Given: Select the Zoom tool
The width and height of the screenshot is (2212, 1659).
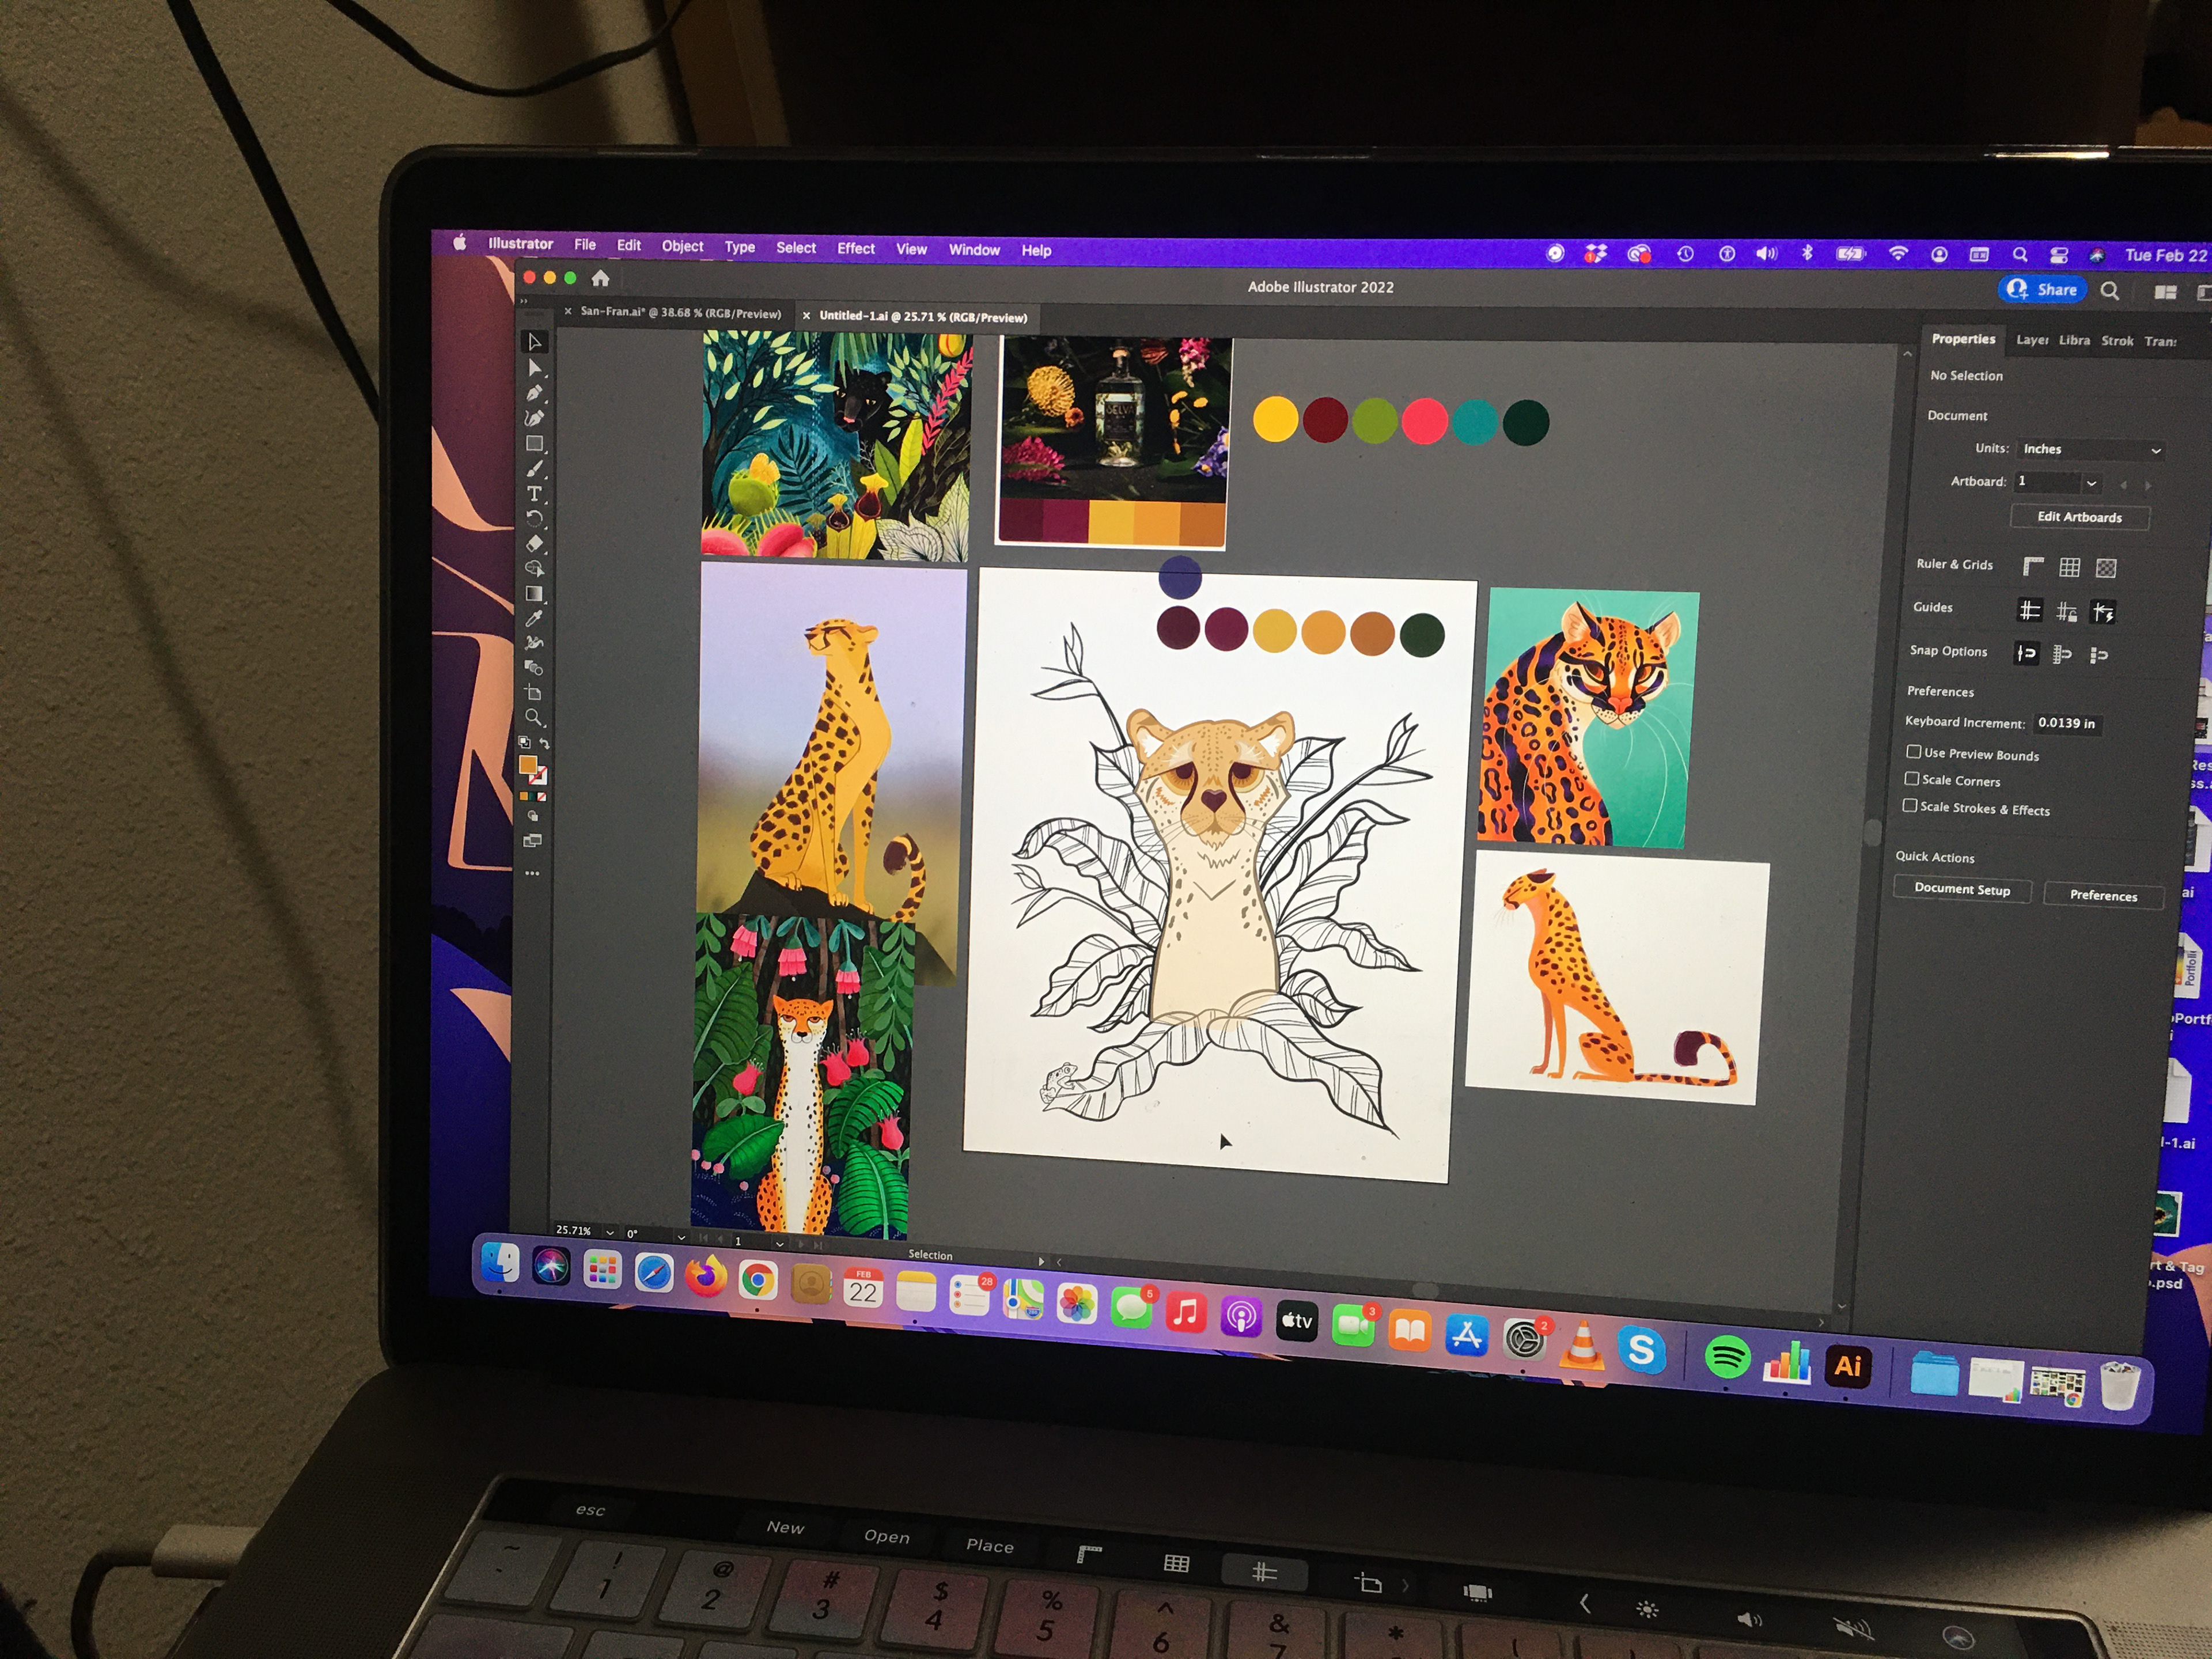Looking at the screenshot, I should (533, 718).
